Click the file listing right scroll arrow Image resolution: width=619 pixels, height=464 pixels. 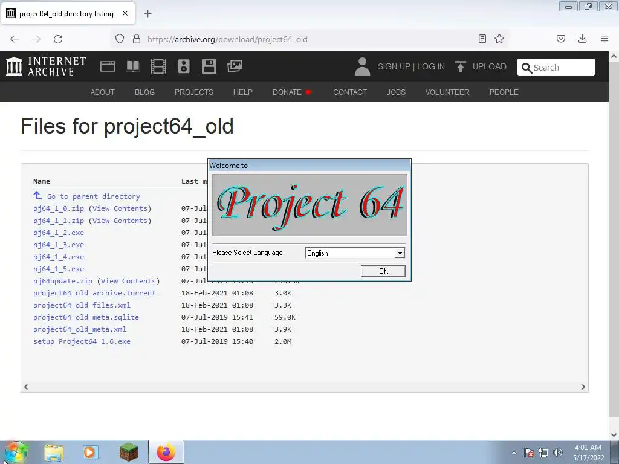click(583, 387)
